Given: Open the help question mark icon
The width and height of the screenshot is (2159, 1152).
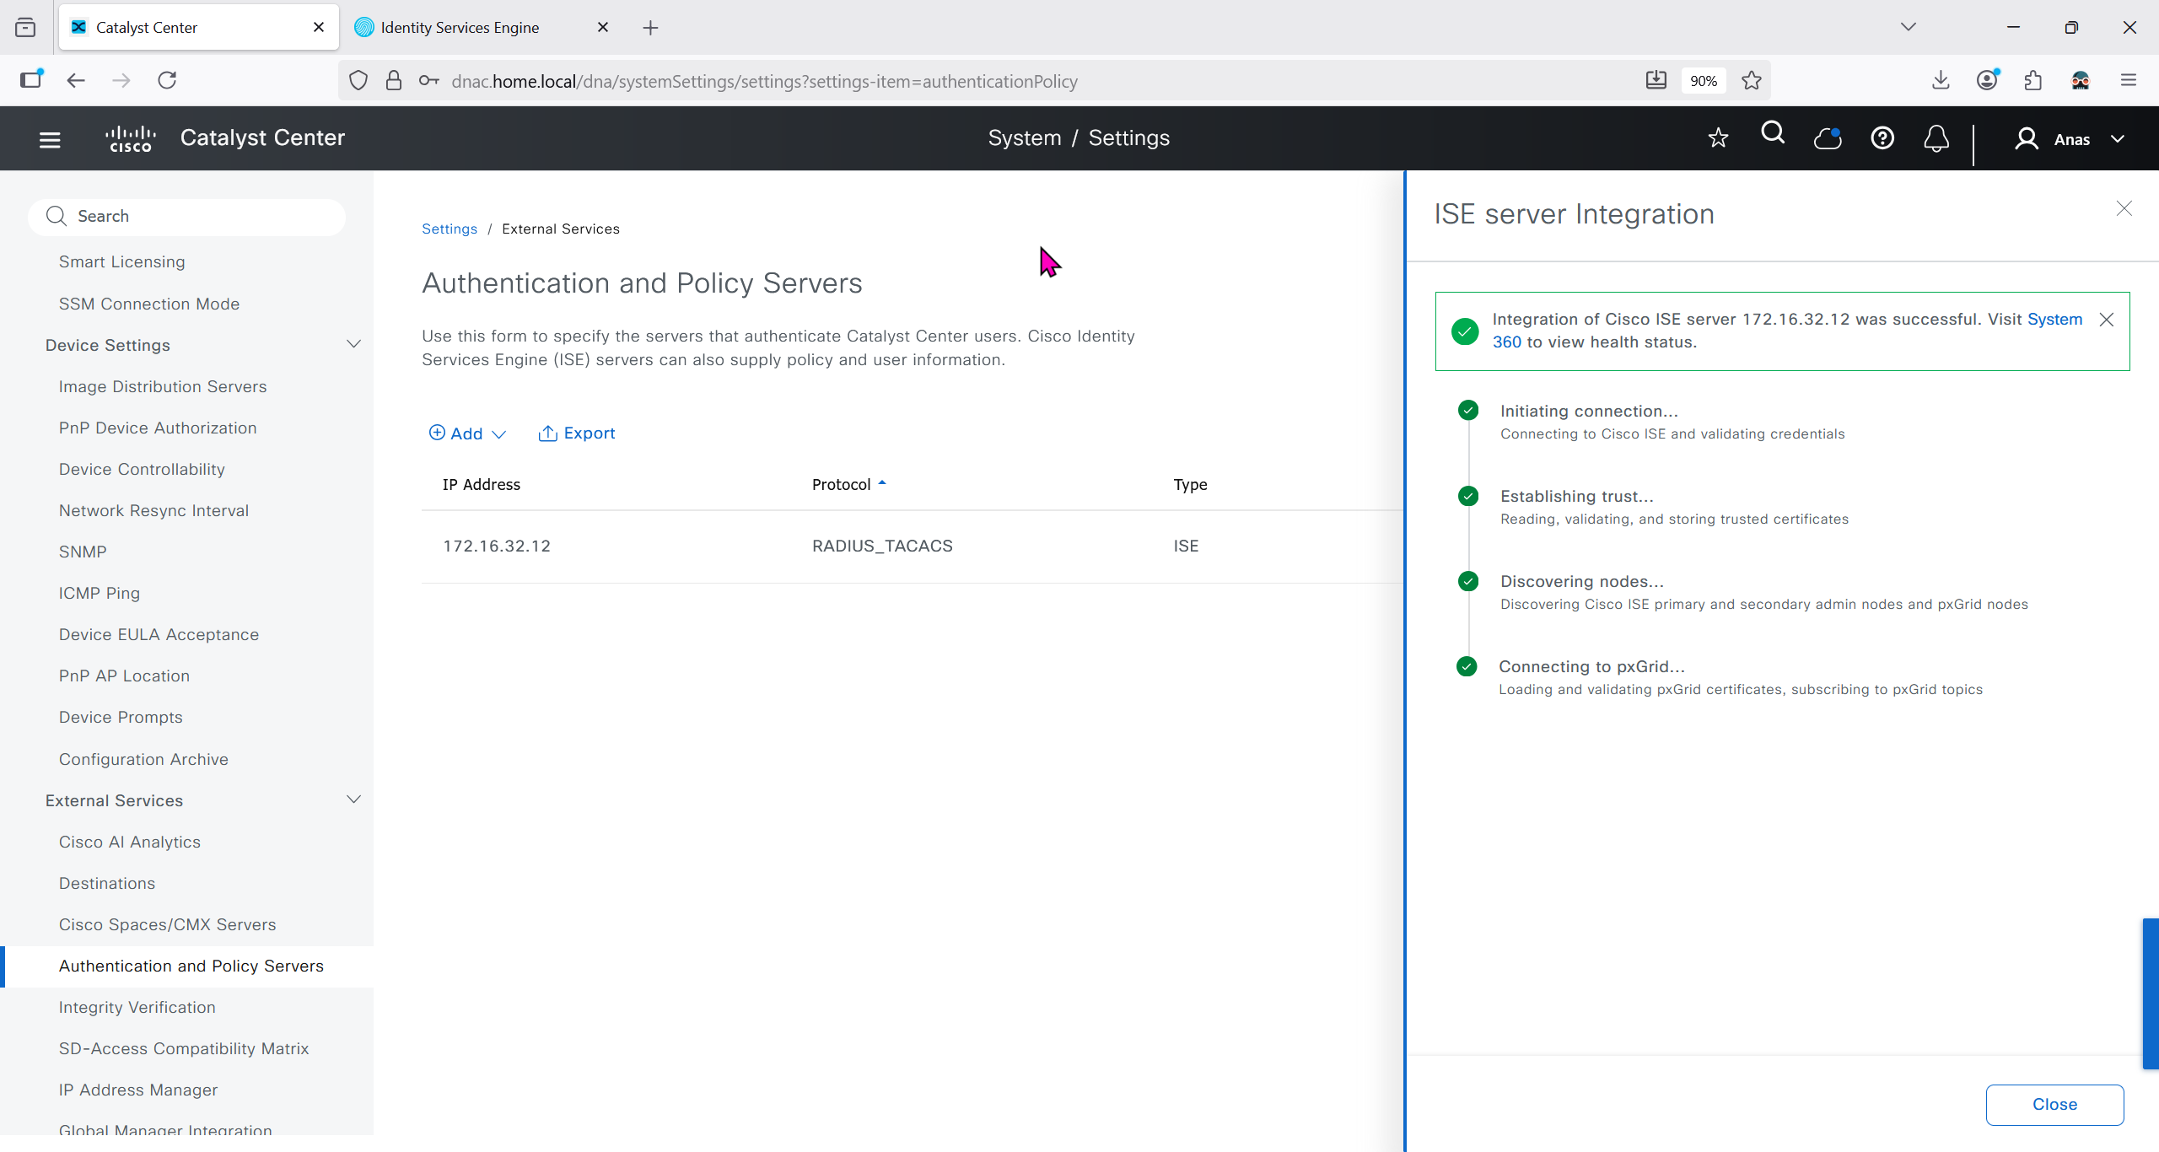Looking at the screenshot, I should point(1882,138).
